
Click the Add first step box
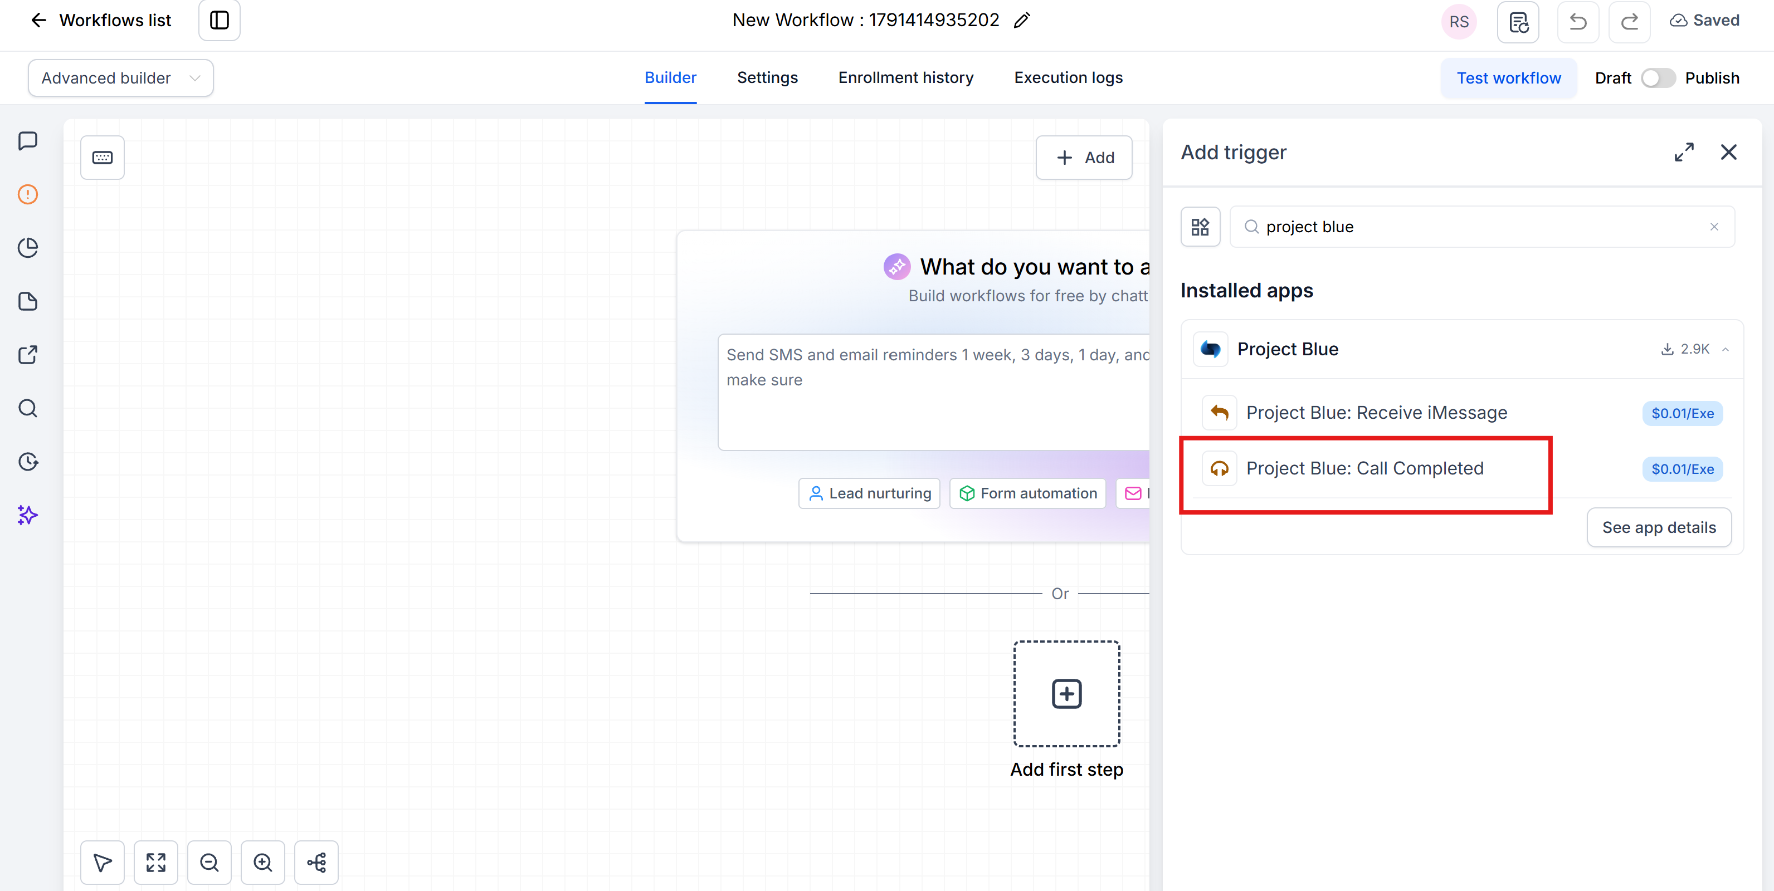1066,694
